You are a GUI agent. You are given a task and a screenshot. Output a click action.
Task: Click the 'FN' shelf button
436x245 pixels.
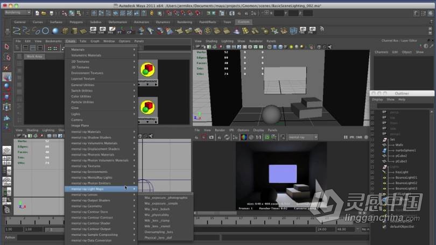click(312, 31)
